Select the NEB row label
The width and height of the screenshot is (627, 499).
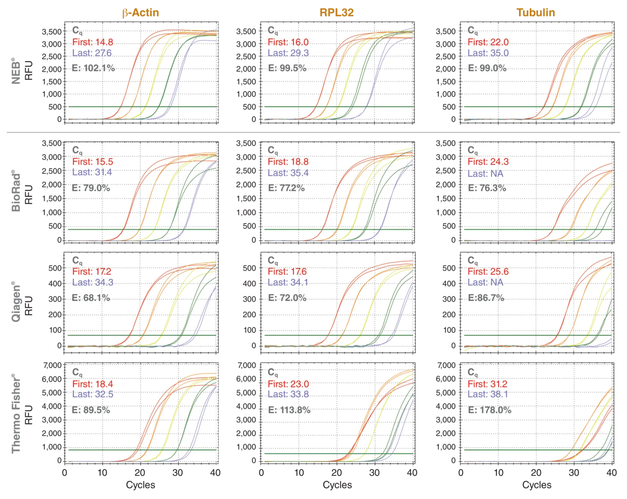(x=16, y=71)
